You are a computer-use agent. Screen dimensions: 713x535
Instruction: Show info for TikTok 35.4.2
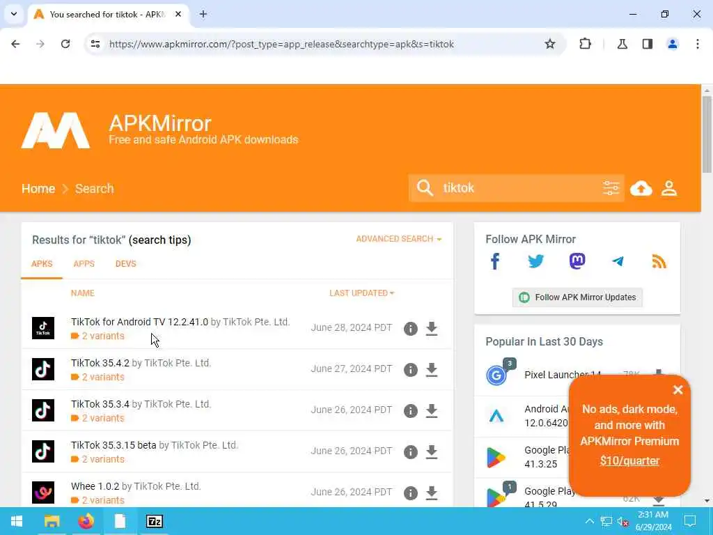coord(411,369)
